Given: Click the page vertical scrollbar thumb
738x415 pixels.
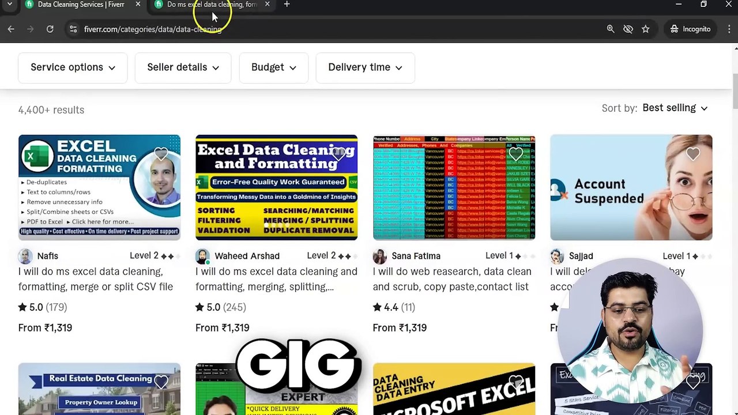Looking at the screenshot, I should coord(735,91).
